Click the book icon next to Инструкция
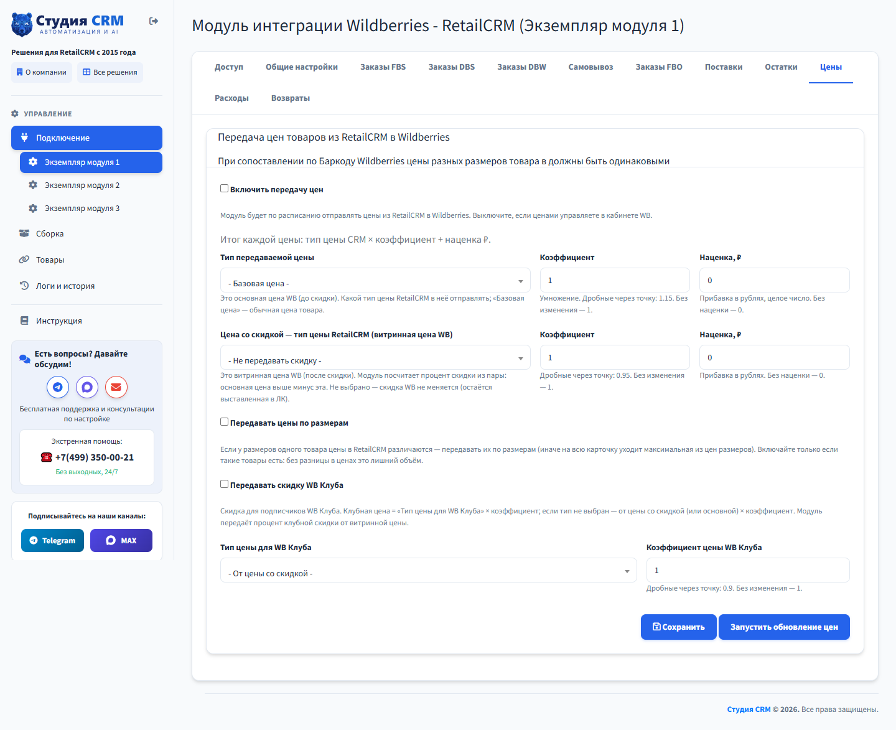 pos(24,321)
